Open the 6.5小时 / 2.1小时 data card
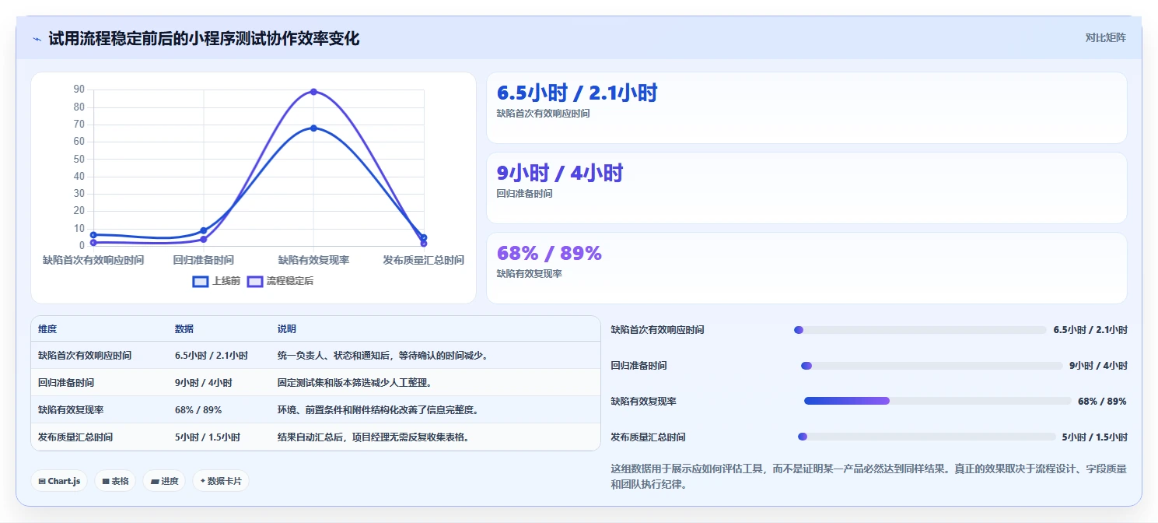 point(806,107)
